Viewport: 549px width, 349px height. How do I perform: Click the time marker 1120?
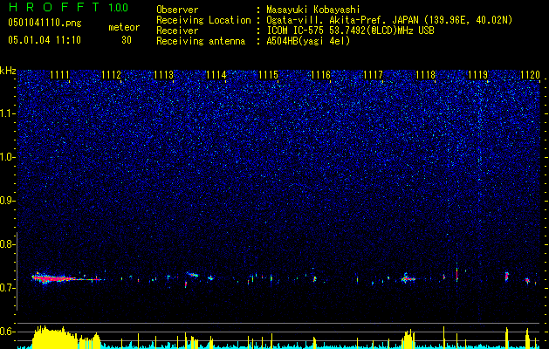[x=530, y=74]
